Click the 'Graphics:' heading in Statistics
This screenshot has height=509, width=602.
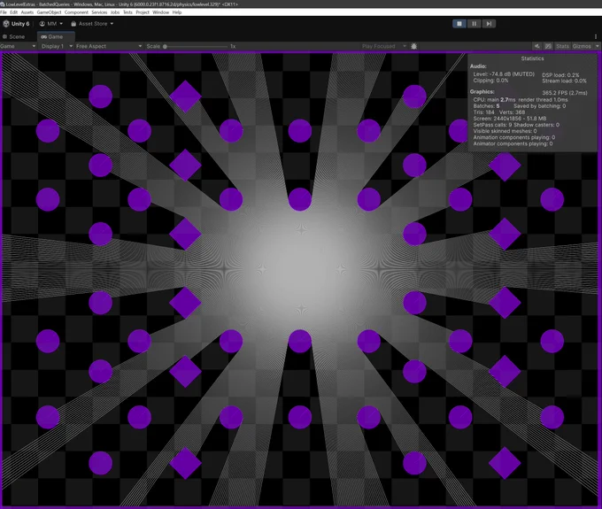point(482,92)
